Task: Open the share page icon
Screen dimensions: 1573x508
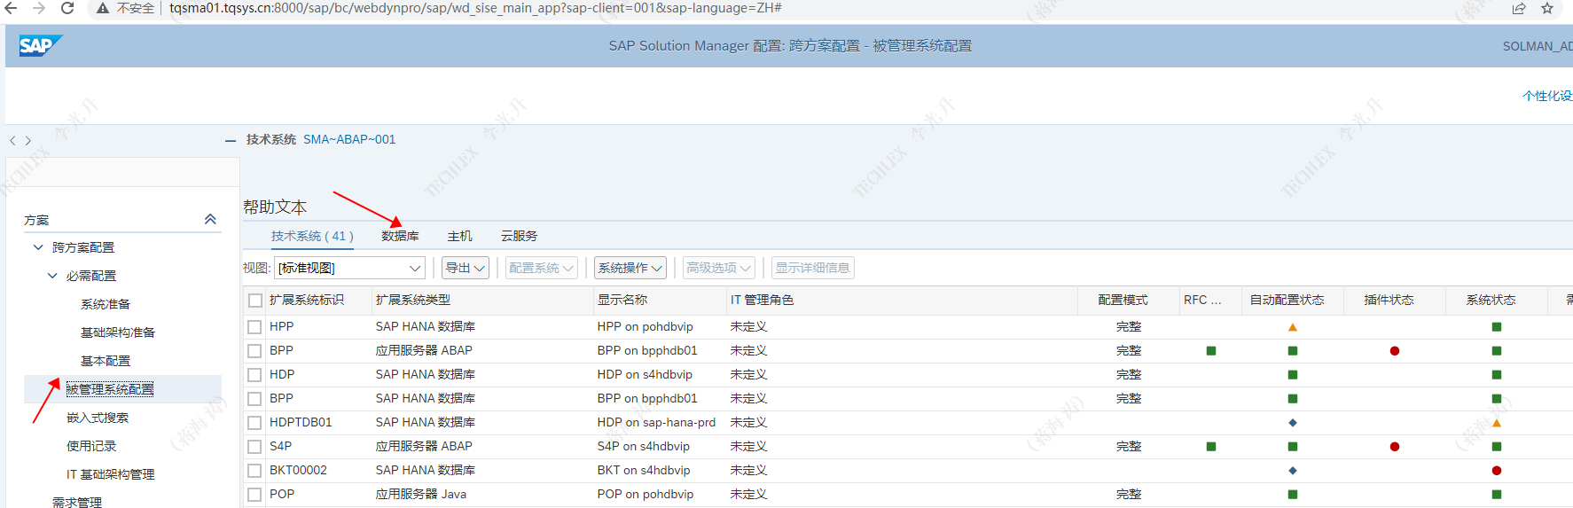Action: click(x=1519, y=8)
